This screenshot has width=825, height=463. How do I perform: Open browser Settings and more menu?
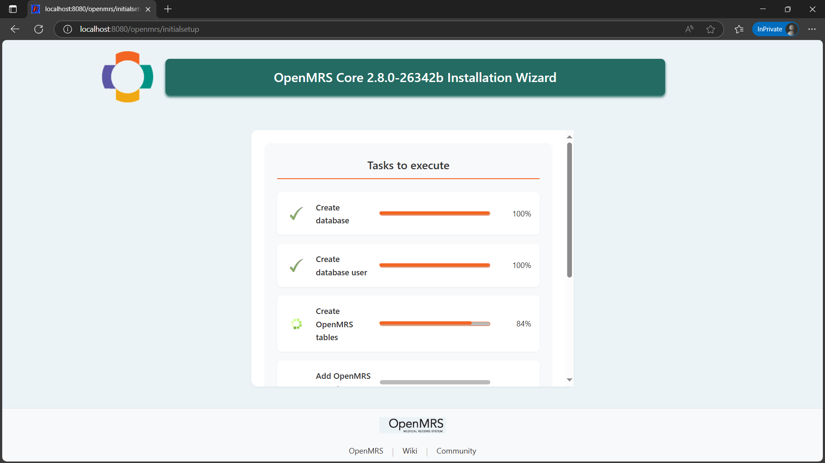pos(812,29)
